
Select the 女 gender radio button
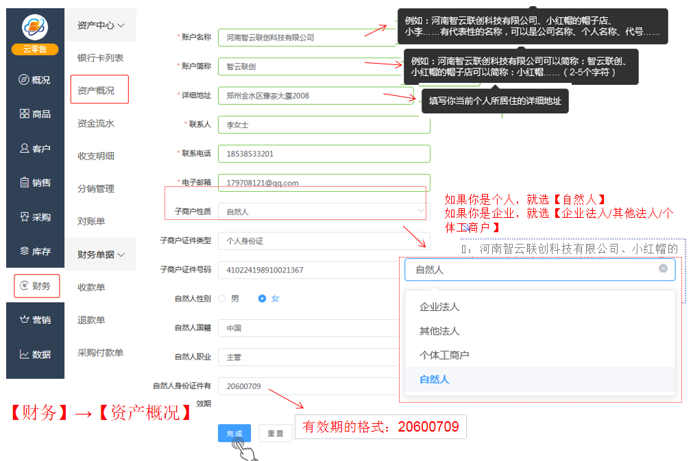tap(262, 299)
